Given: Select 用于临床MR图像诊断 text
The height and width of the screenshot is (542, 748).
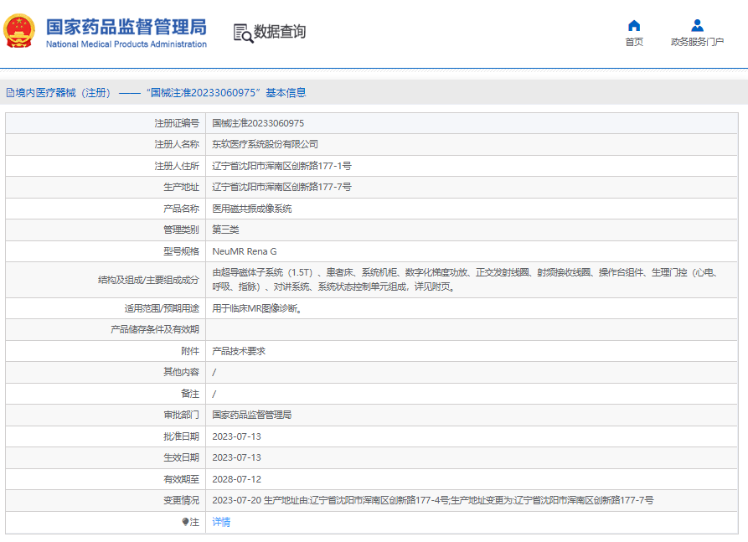Looking at the screenshot, I should [x=256, y=308].
